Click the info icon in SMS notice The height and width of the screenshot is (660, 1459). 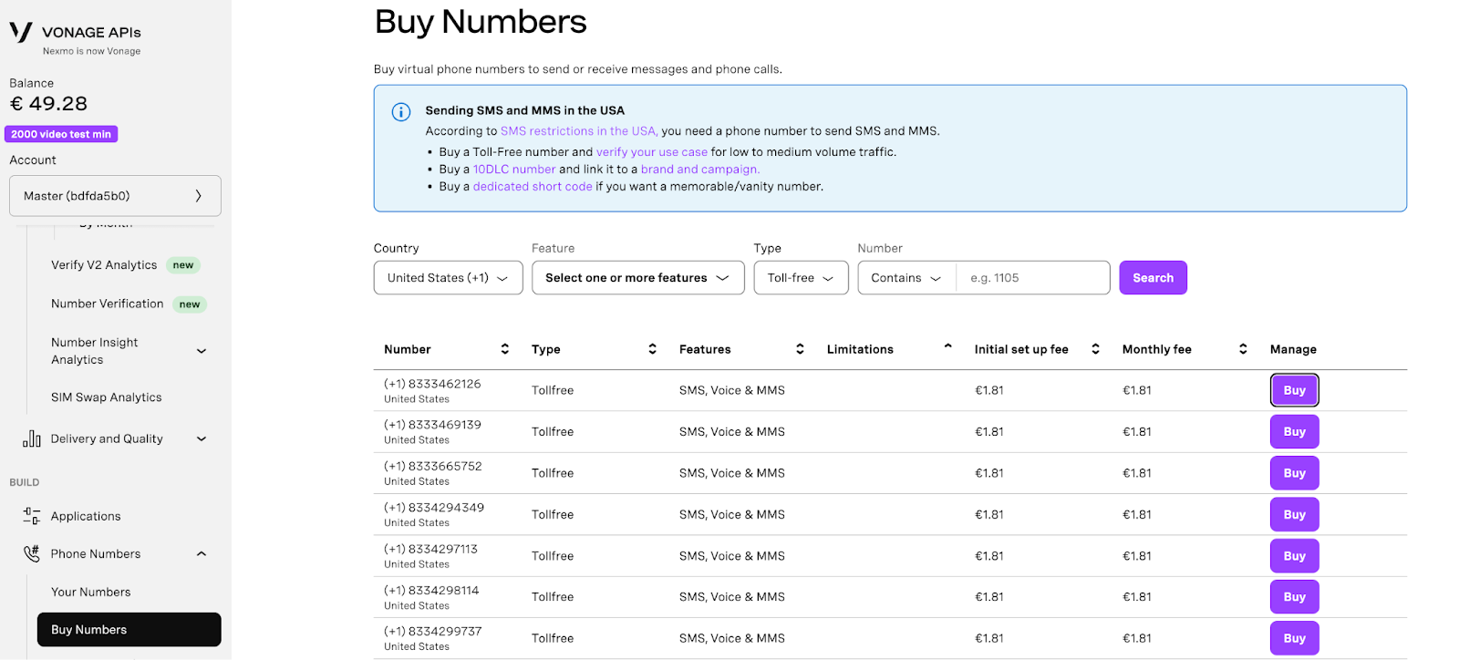click(x=401, y=112)
